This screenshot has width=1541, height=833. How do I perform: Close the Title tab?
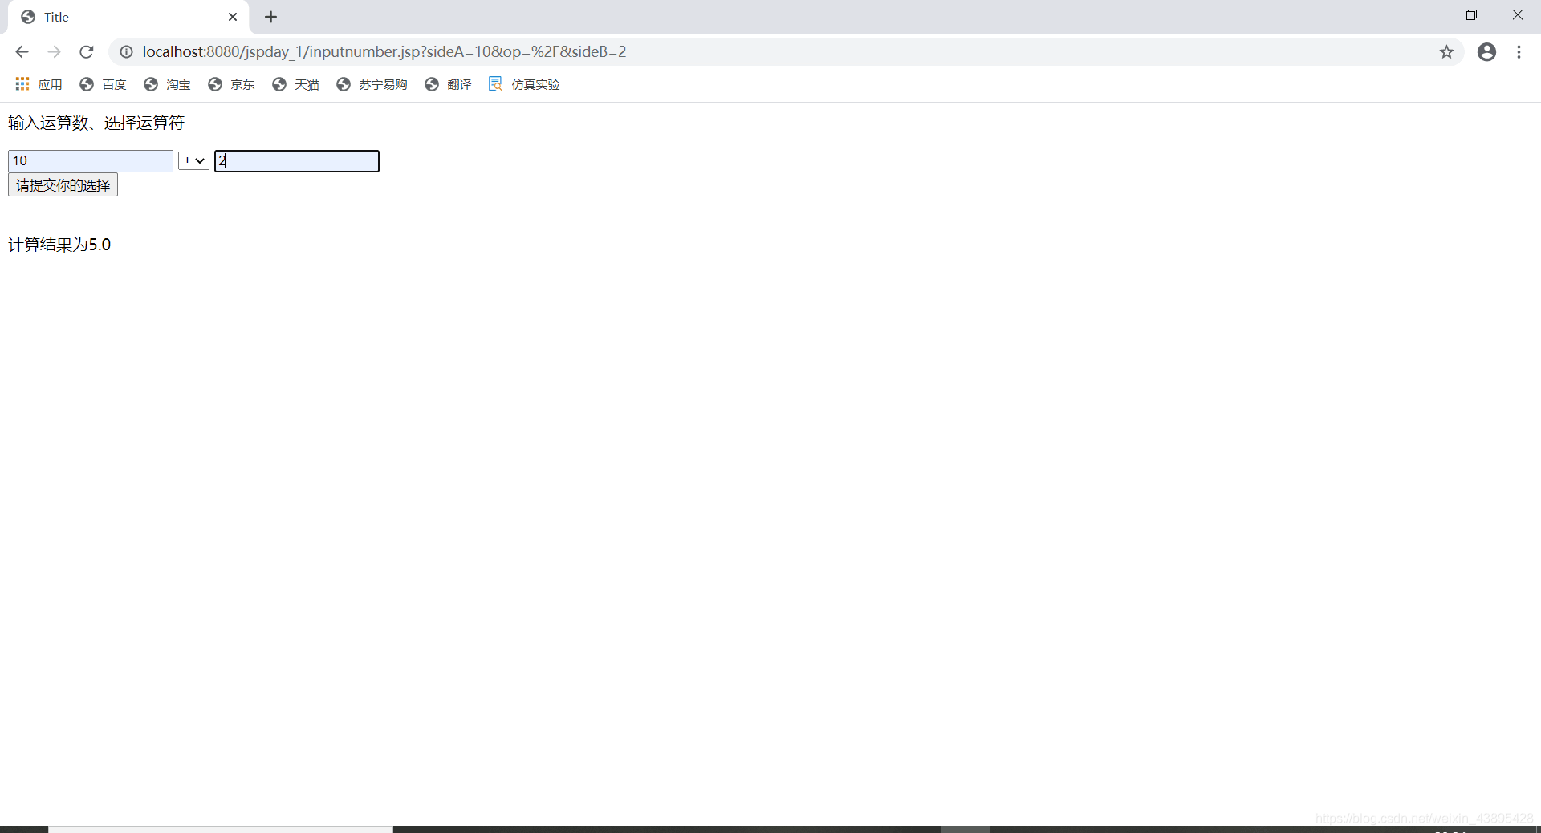pos(233,17)
